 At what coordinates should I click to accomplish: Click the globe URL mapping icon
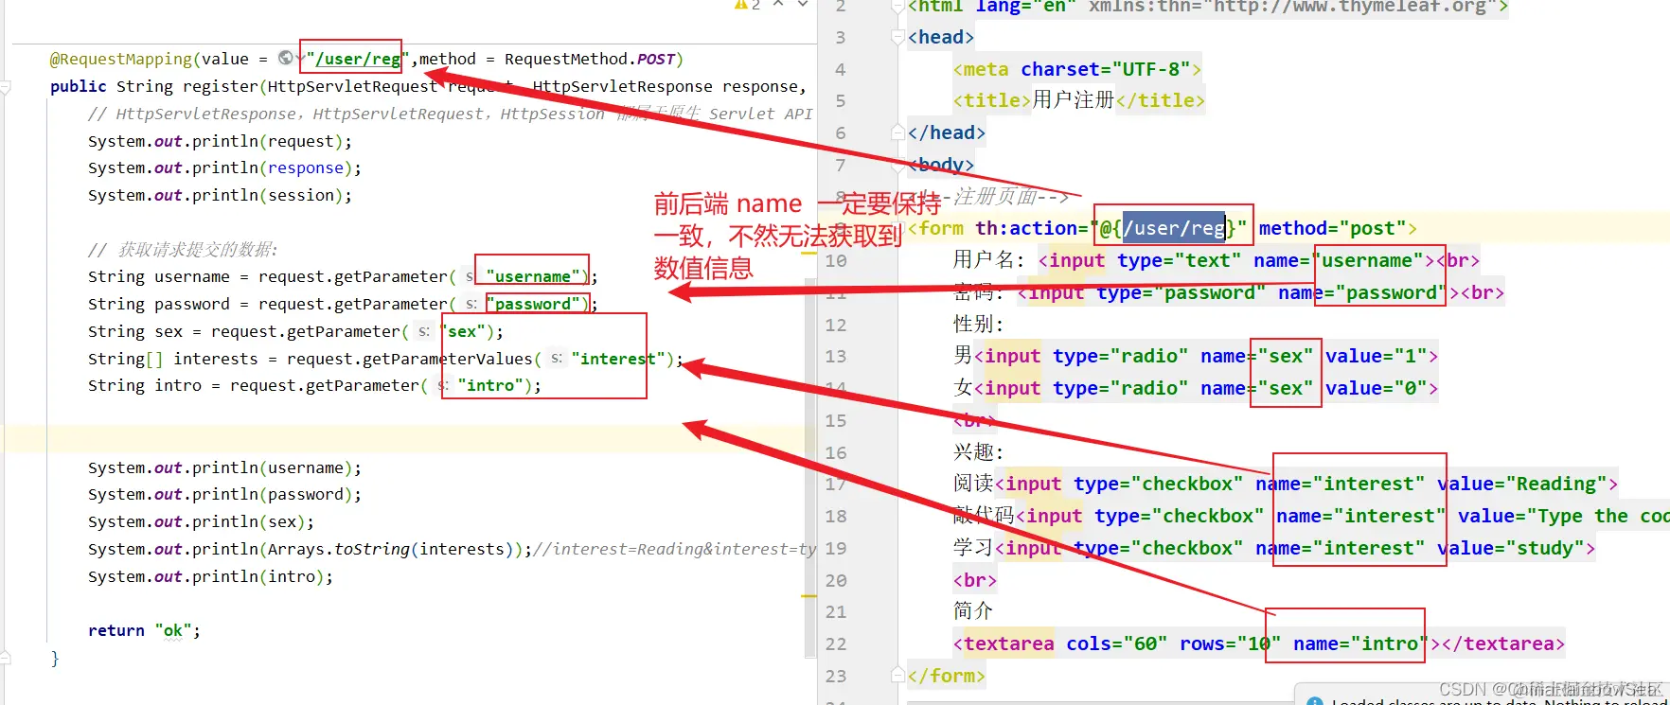point(286,59)
